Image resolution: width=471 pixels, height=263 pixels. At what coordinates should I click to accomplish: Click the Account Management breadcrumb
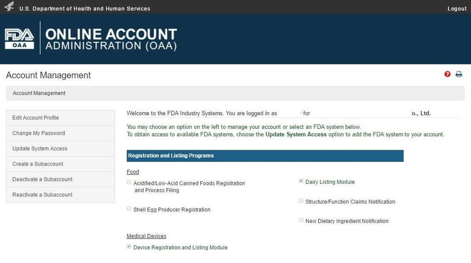click(39, 93)
